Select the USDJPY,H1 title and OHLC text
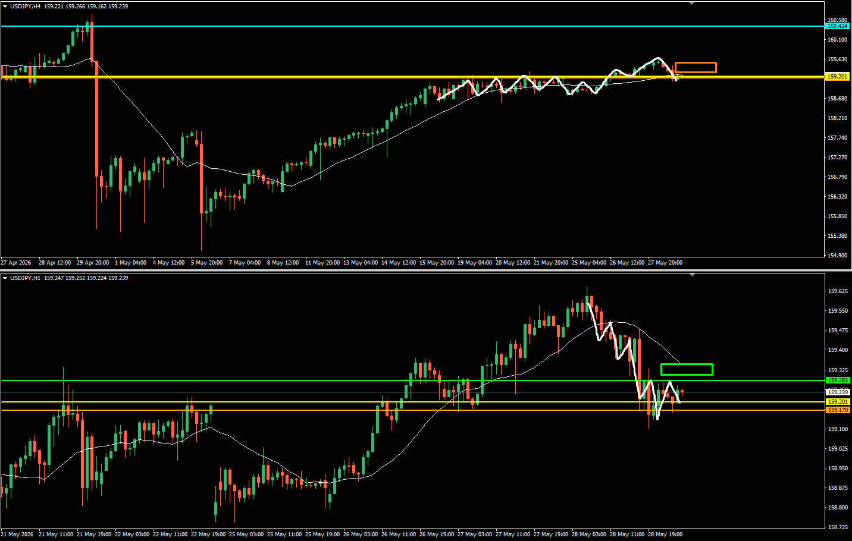The image size is (852, 541). pyautogui.click(x=68, y=278)
